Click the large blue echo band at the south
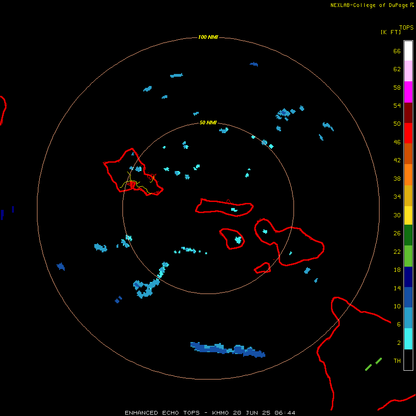 227,350
